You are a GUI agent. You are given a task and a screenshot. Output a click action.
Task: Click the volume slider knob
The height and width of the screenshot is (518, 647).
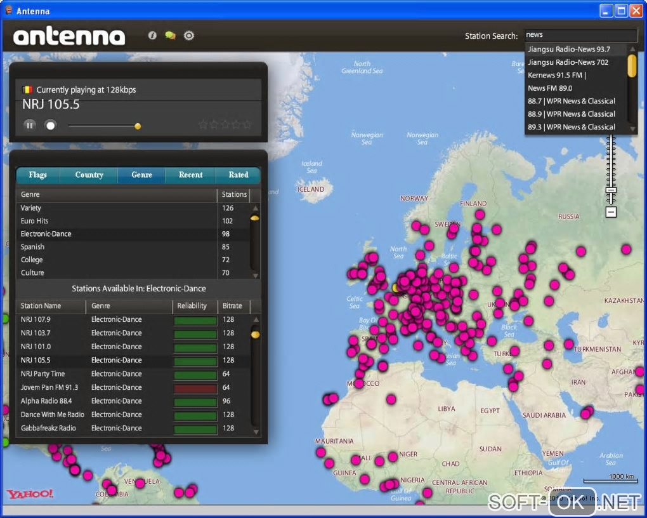point(138,126)
